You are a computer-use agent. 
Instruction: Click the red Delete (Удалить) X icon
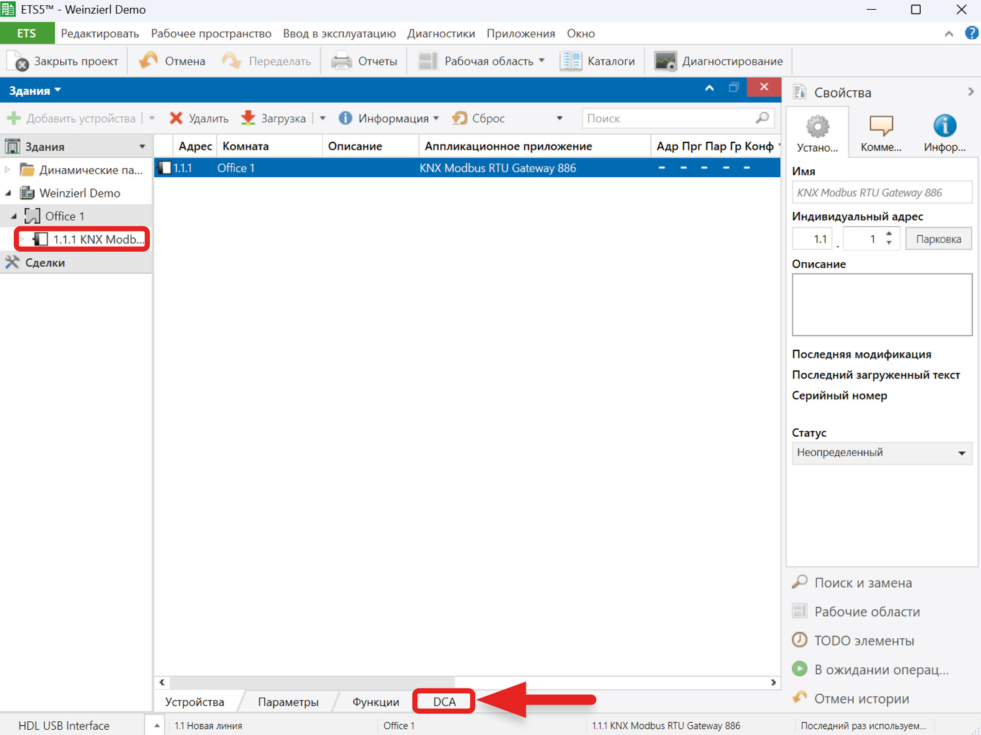[x=176, y=118]
